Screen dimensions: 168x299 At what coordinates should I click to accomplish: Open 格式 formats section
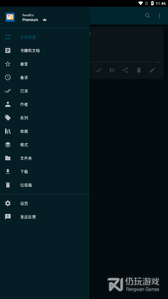45,145
